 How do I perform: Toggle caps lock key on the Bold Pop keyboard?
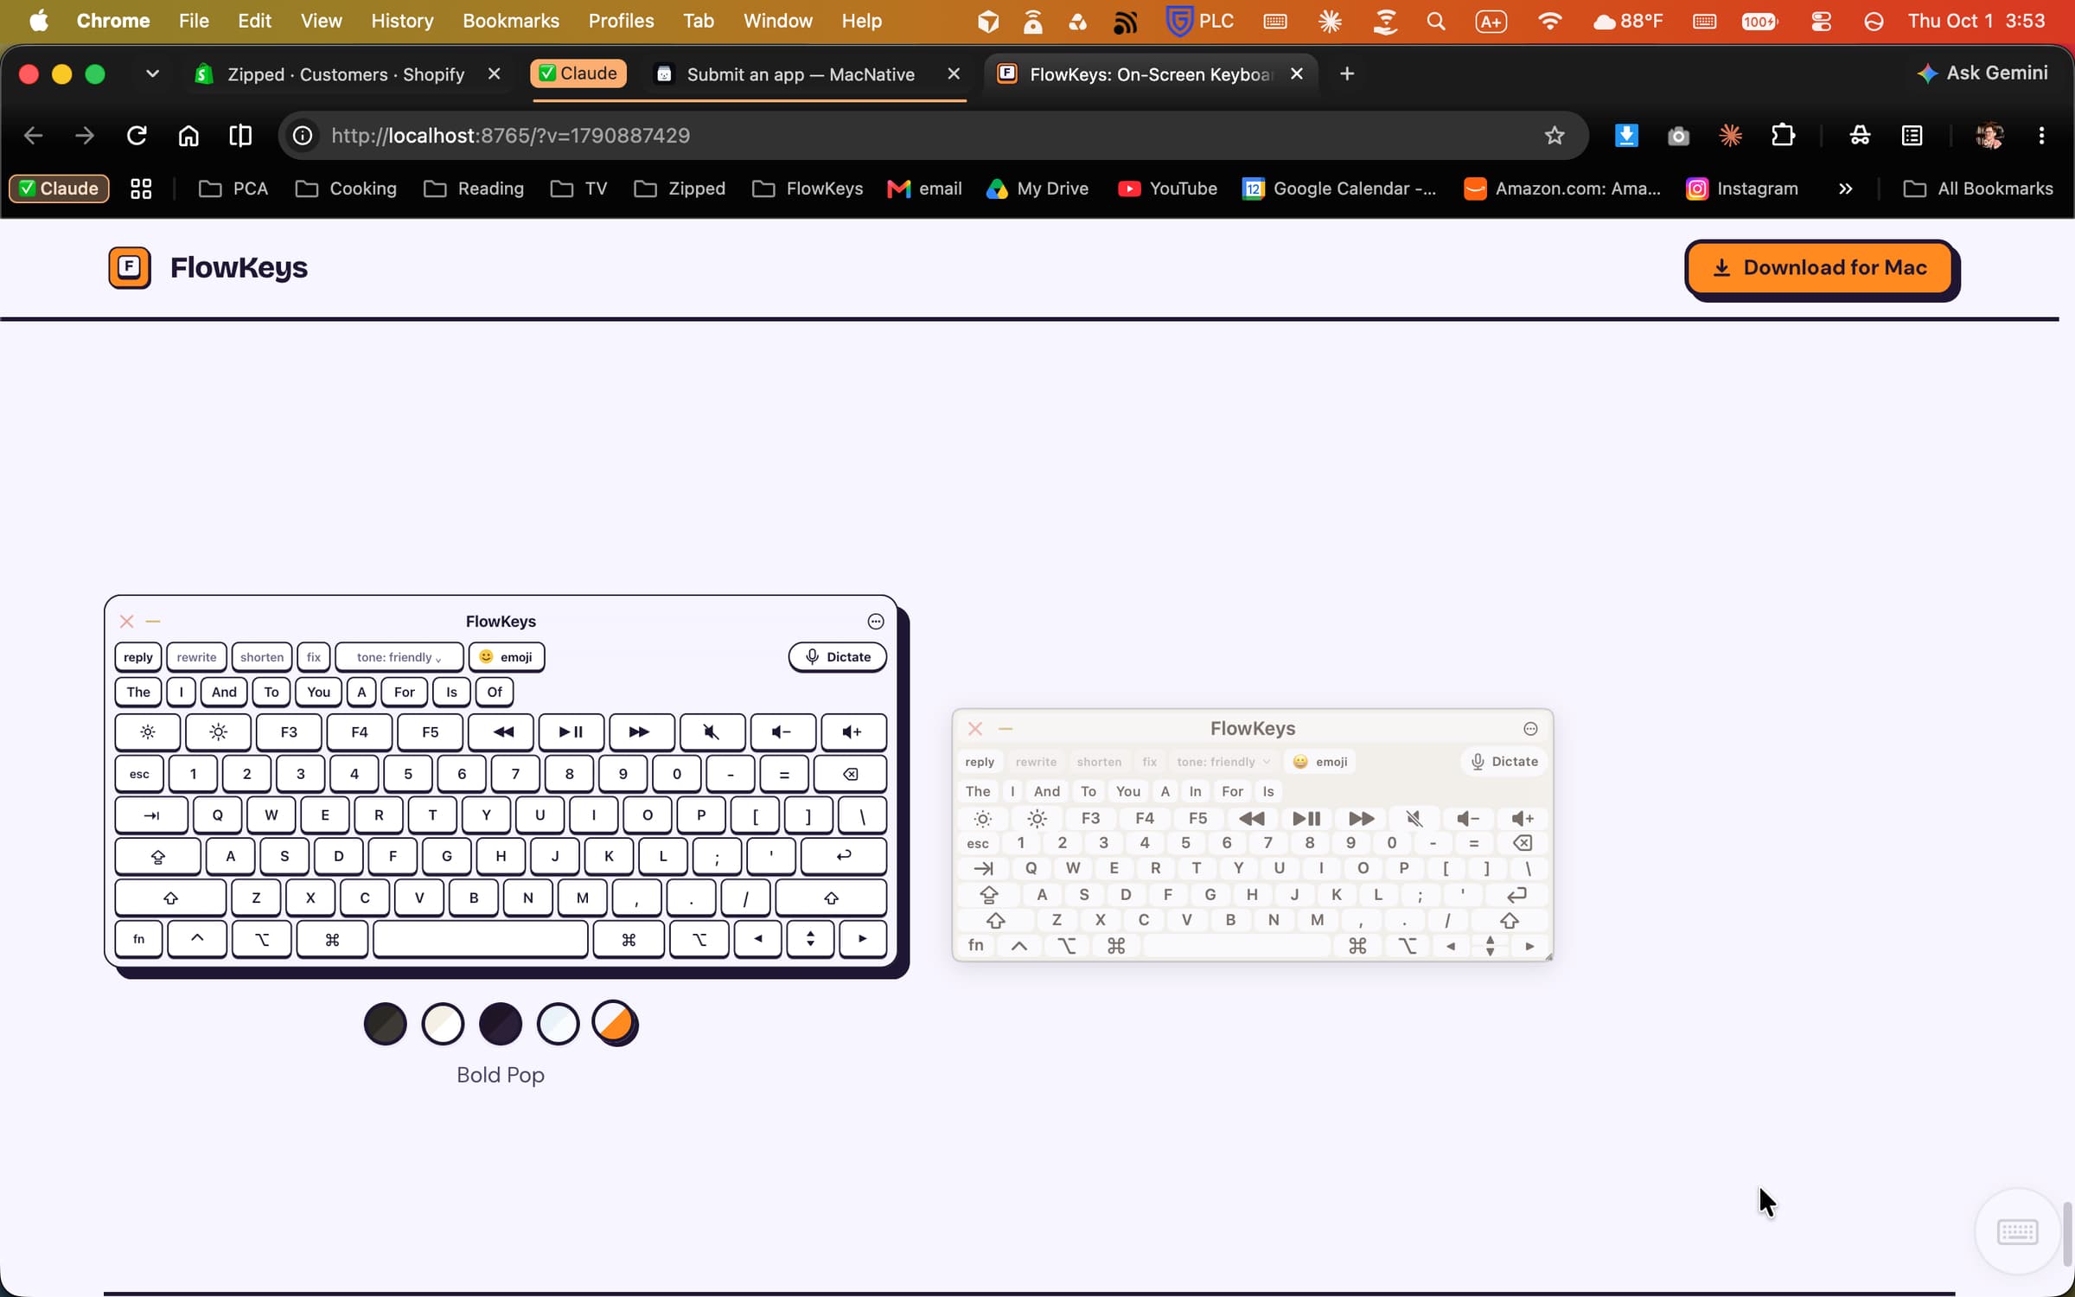point(157,856)
